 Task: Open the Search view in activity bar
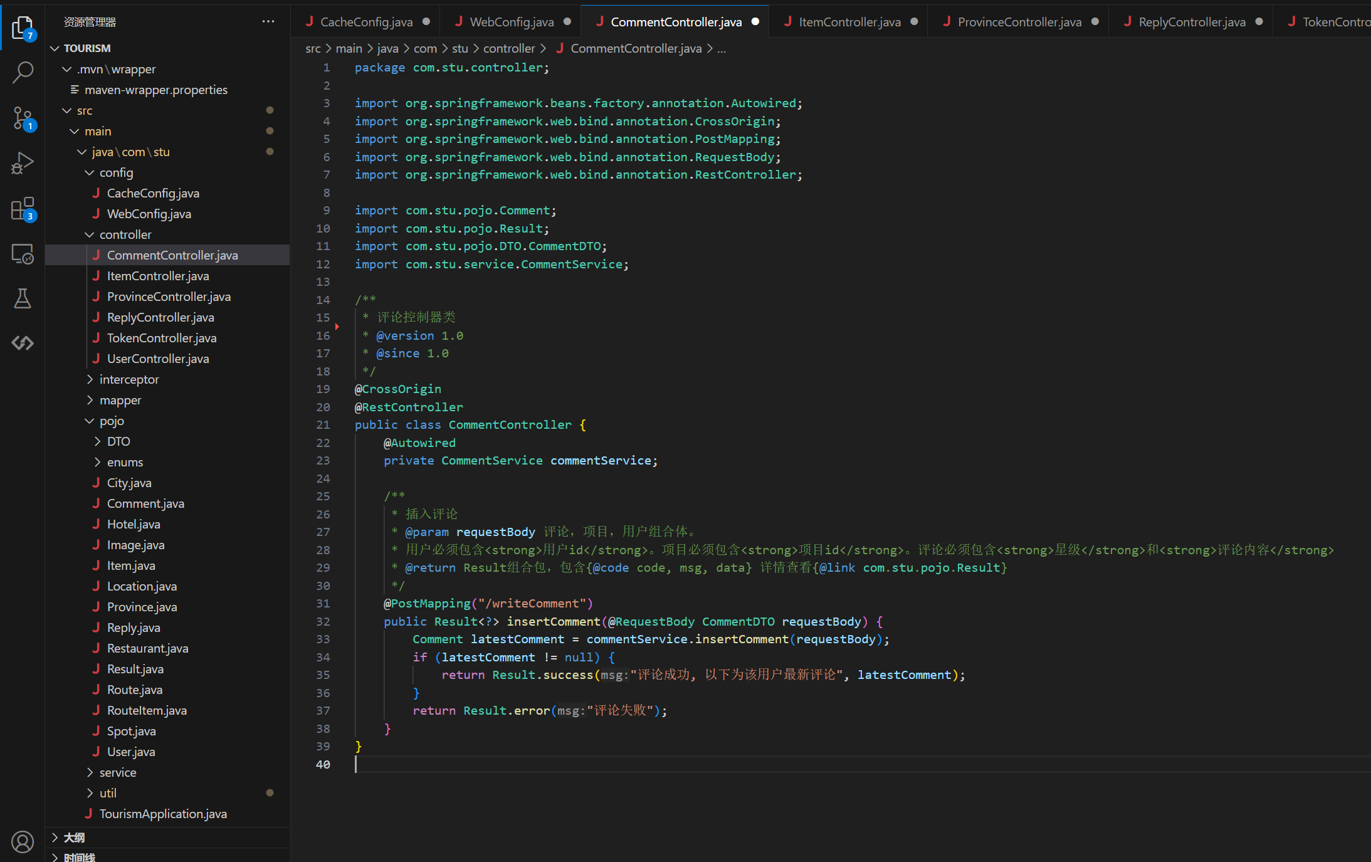click(x=23, y=73)
